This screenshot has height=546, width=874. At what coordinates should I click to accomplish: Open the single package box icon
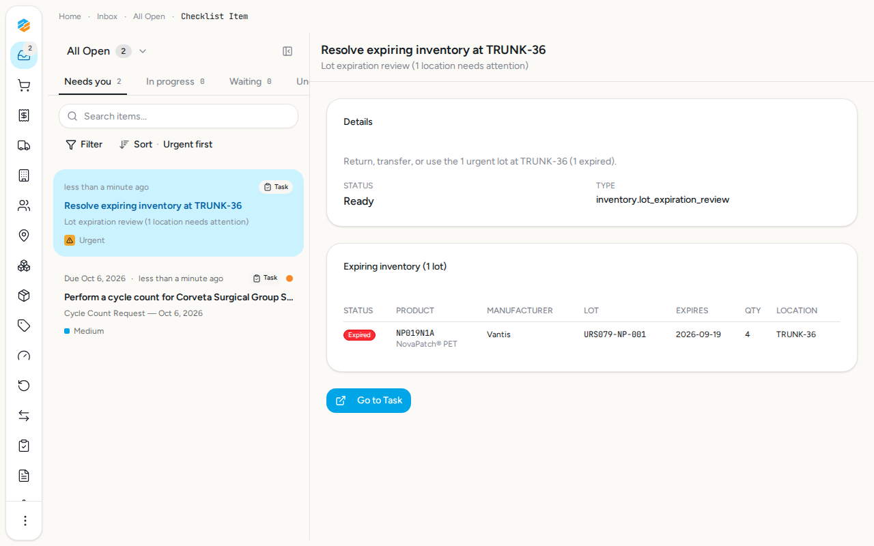tap(24, 296)
